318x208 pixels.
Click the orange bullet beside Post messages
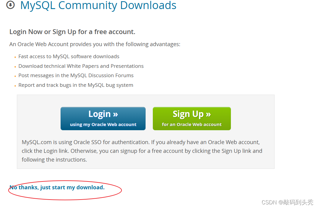click(x=15, y=77)
